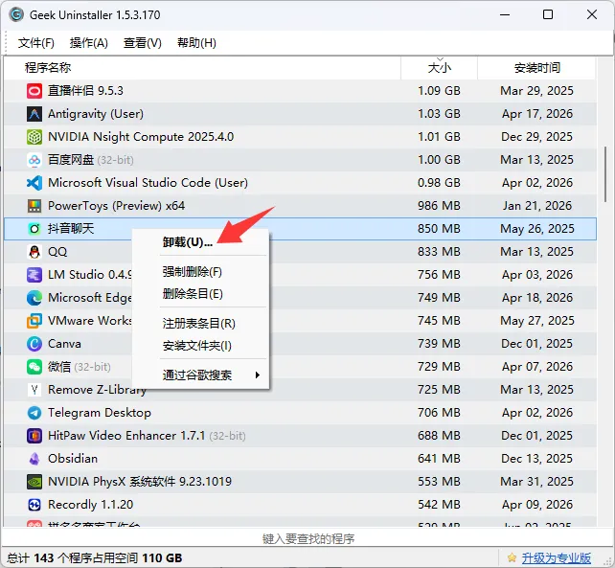The height and width of the screenshot is (568, 615).
Task: Click the 抖音聊天 app icon
Action: (34, 229)
